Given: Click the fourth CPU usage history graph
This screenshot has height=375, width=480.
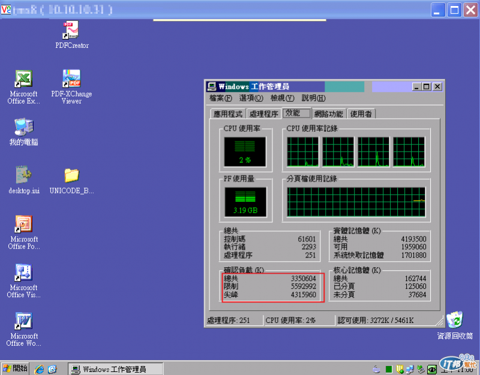Looking at the screenshot, I should pos(409,152).
